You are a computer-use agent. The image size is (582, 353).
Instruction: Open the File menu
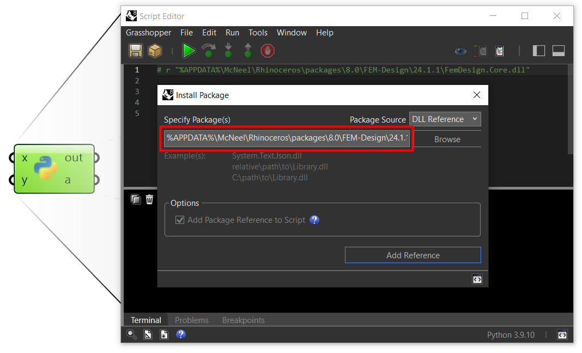coord(187,33)
